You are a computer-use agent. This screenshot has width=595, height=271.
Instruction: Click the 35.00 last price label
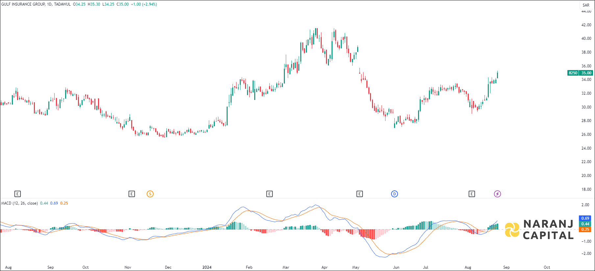586,73
